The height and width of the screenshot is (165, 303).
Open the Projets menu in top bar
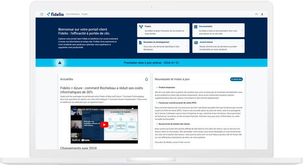coord(85,14)
